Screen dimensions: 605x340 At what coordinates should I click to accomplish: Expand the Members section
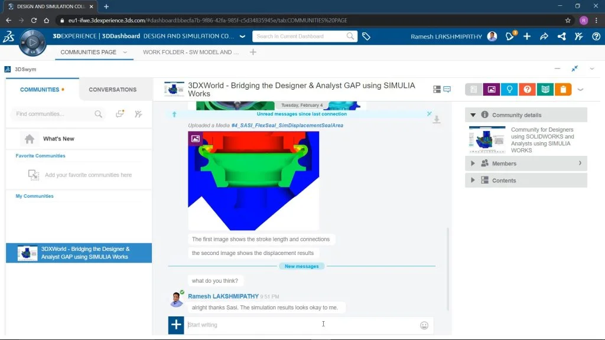(473, 164)
